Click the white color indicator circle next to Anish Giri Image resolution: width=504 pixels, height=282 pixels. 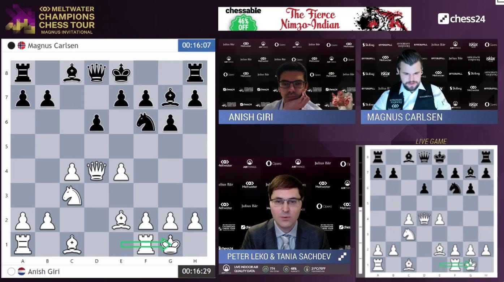(x=11, y=271)
